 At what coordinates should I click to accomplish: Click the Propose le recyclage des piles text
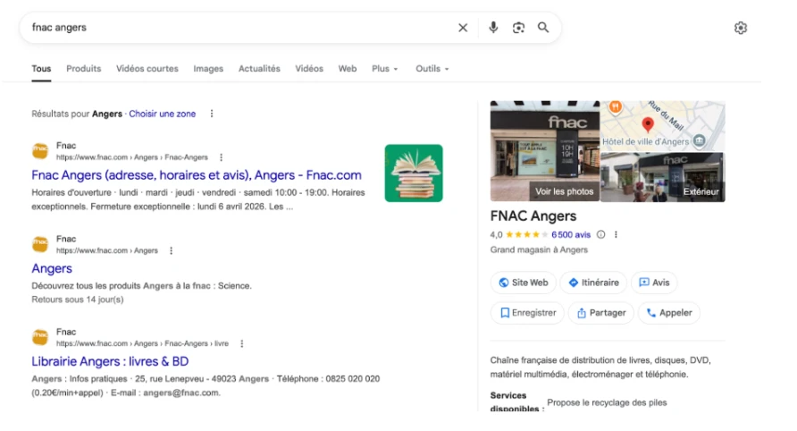click(607, 402)
